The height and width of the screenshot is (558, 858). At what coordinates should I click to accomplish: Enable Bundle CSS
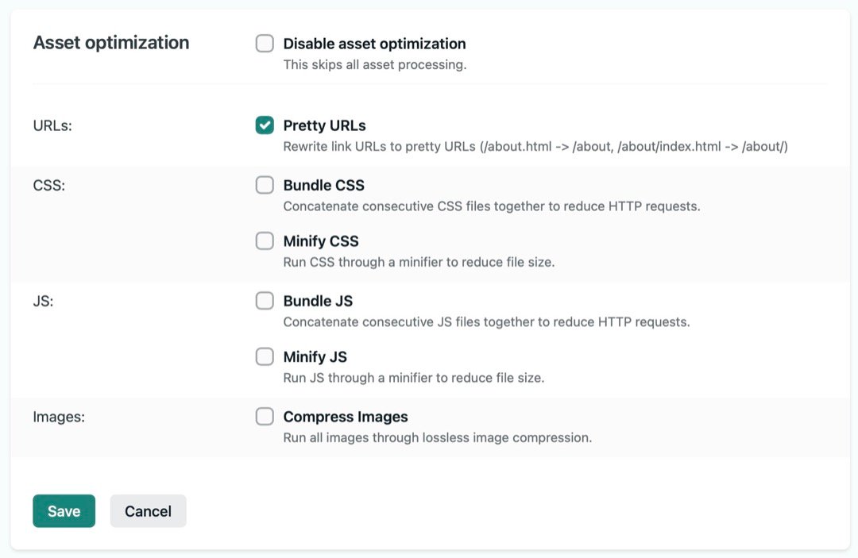pyautogui.click(x=264, y=185)
